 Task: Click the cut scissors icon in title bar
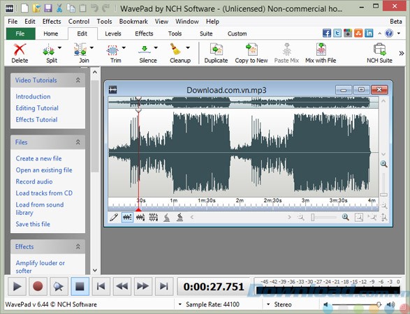coord(59,8)
